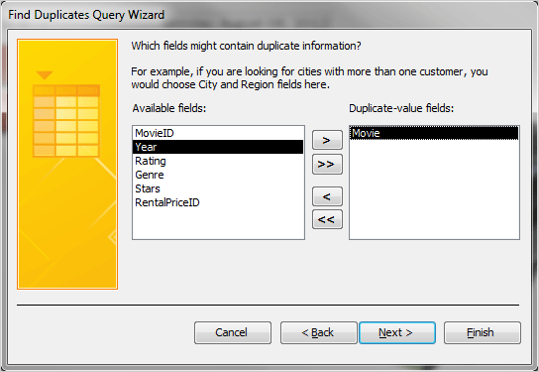This screenshot has width=539, height=372.
Task: Select the Year field in the list
Action: tap(218, 147)
